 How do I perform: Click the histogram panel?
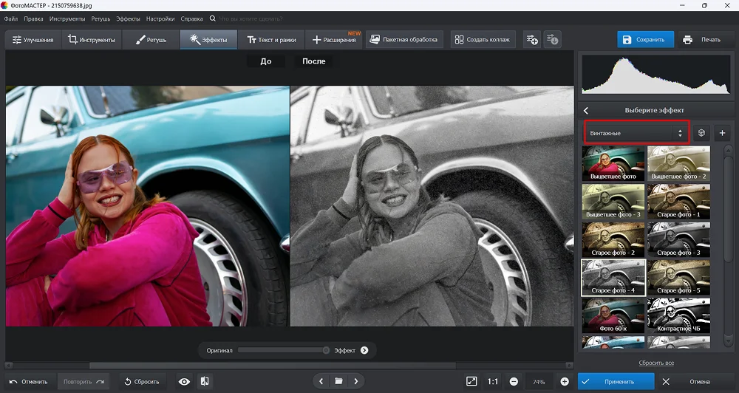[x=656, y=74]
